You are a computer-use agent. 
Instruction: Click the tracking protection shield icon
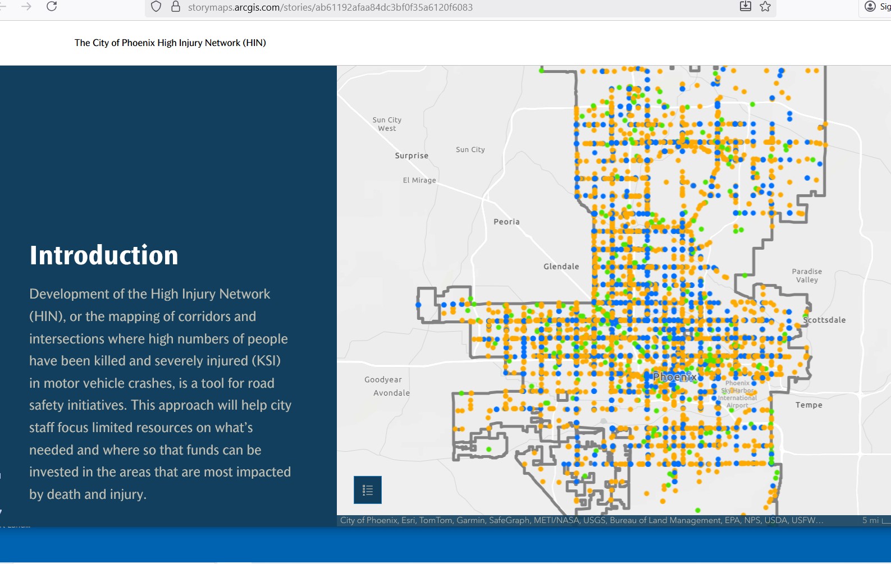tap(156, 7)
